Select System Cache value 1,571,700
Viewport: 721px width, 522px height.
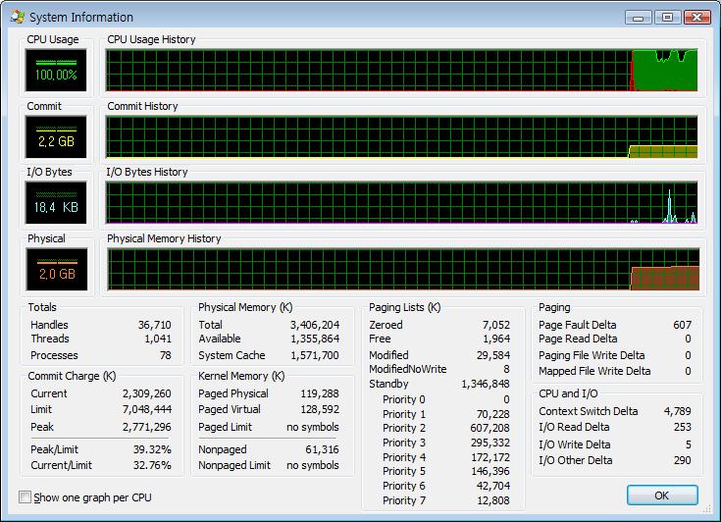pos(315,355)
